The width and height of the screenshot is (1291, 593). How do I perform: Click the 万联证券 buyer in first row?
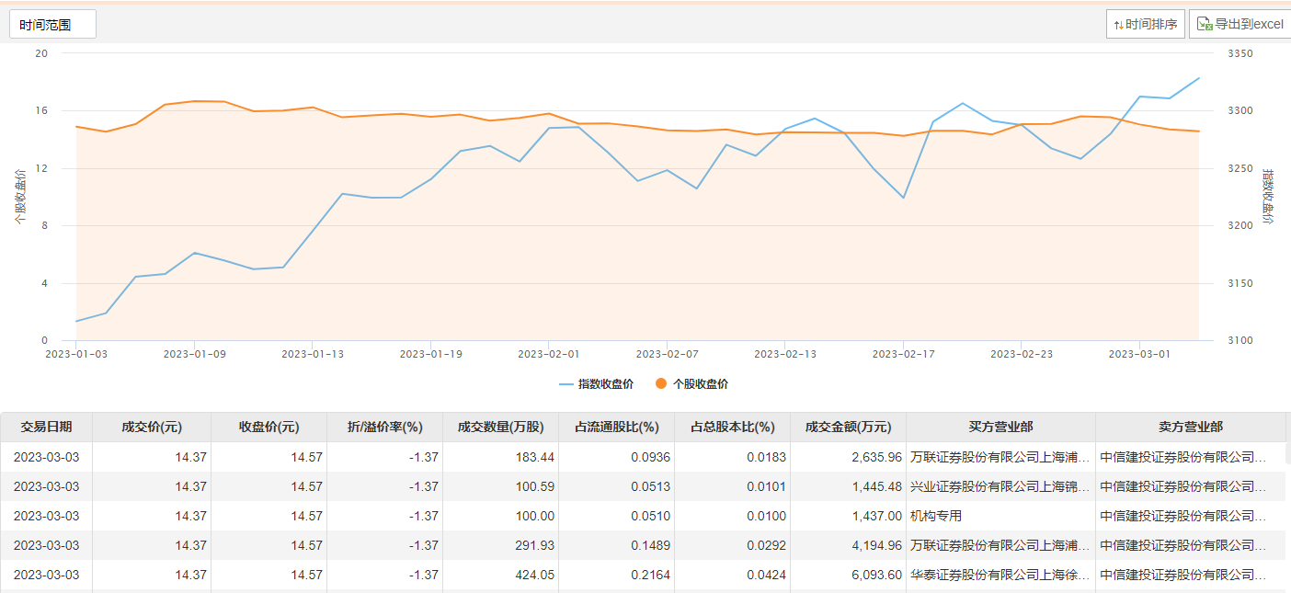pos(1000,457)
